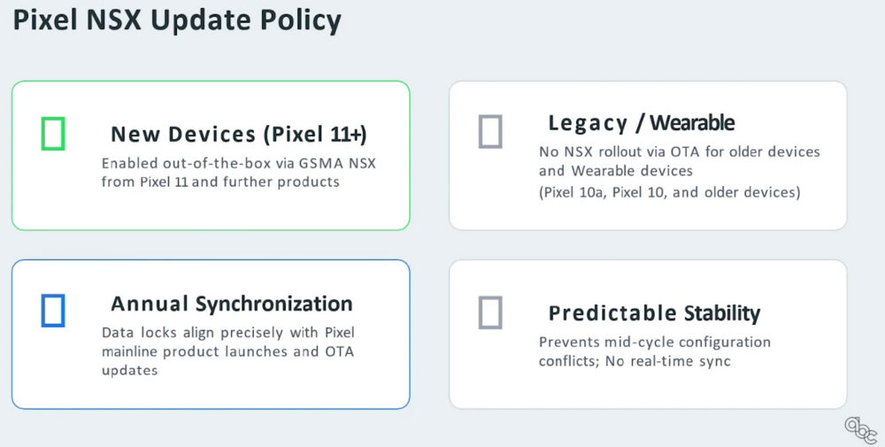The image size is (885, 447).
Task: Select the Legacy / Wearable heading
Action: [641, 123]
